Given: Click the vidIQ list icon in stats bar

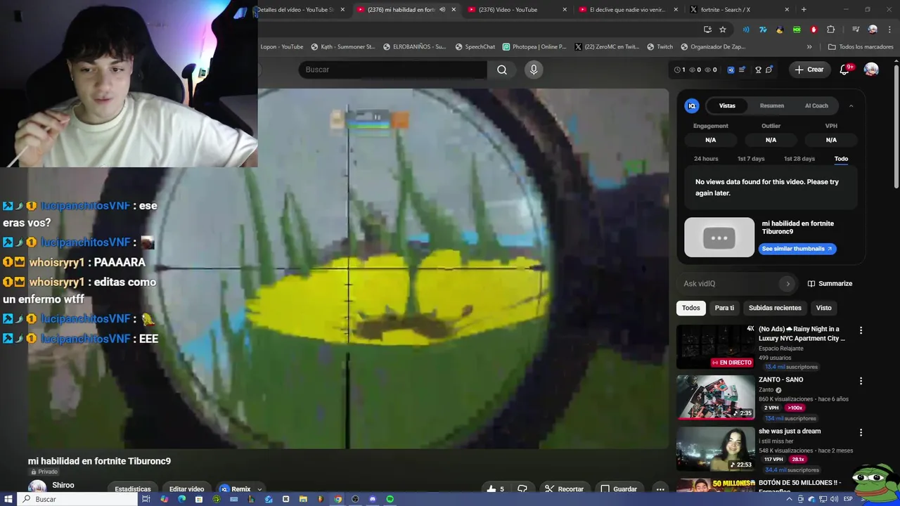Looking at the screenshot, I should pos(742,70).
